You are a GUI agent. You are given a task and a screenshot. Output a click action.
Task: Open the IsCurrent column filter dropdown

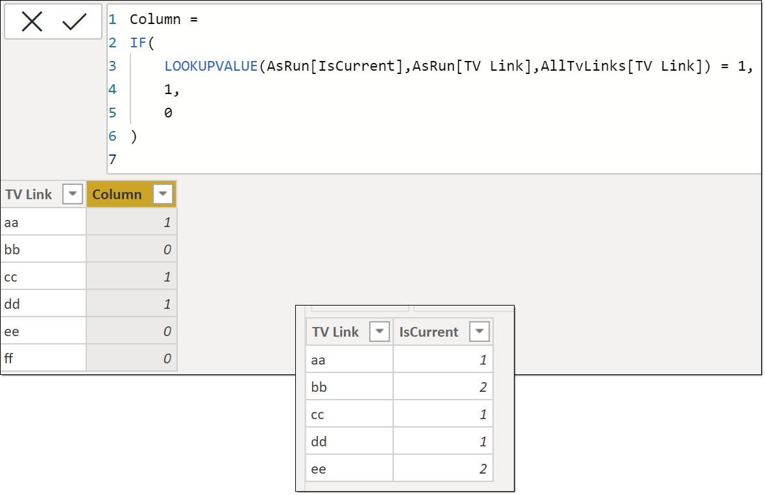pyautogui.click(x=479, y=332)
